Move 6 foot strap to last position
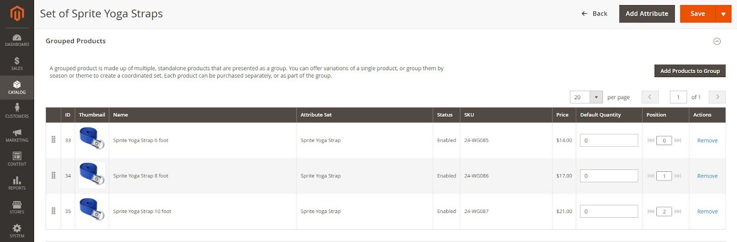Screen dimensions: 737x242 [678, 141]
